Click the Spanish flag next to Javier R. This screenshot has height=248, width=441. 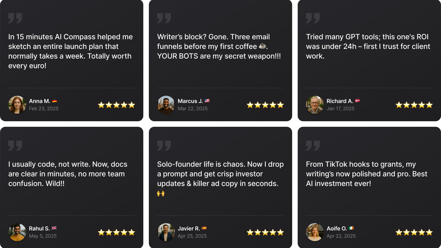pos(204,228)
